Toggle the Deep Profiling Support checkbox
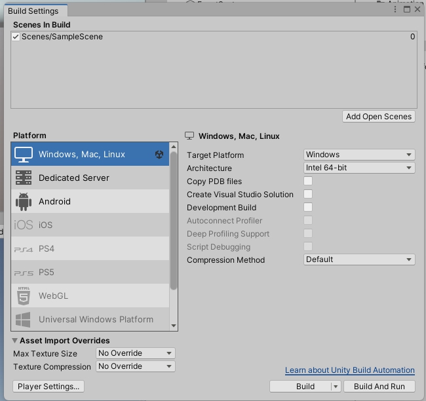426x401 pixels. 308,233
